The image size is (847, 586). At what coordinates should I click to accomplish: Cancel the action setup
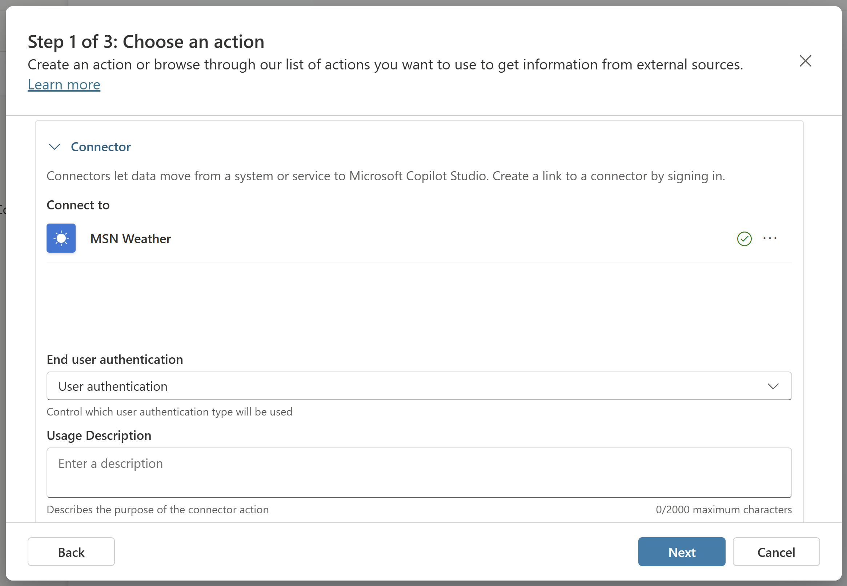point(776,552)
